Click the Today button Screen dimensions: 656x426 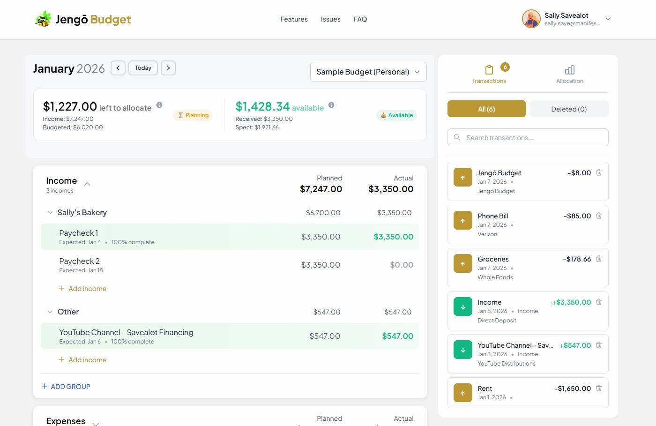pyautogui.click(x=142, y=67)
